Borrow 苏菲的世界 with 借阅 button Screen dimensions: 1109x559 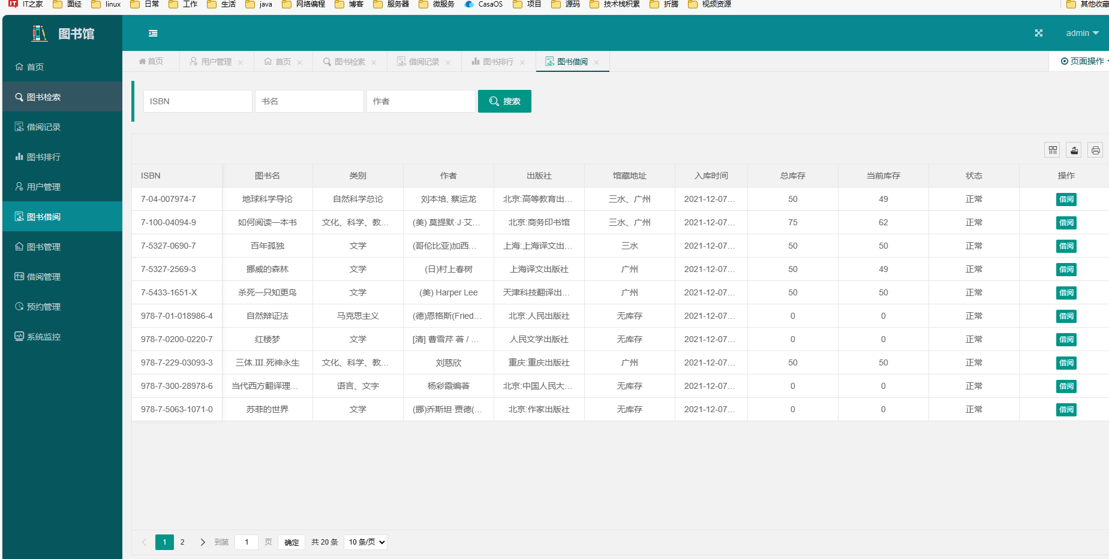pos(1066,409)
